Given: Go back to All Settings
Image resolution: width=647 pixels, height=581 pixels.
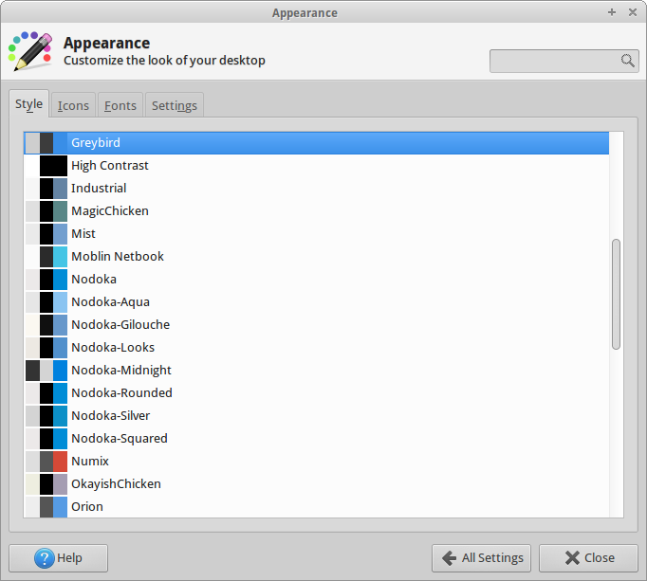Looking at the screenshot, I should [481, 558].
